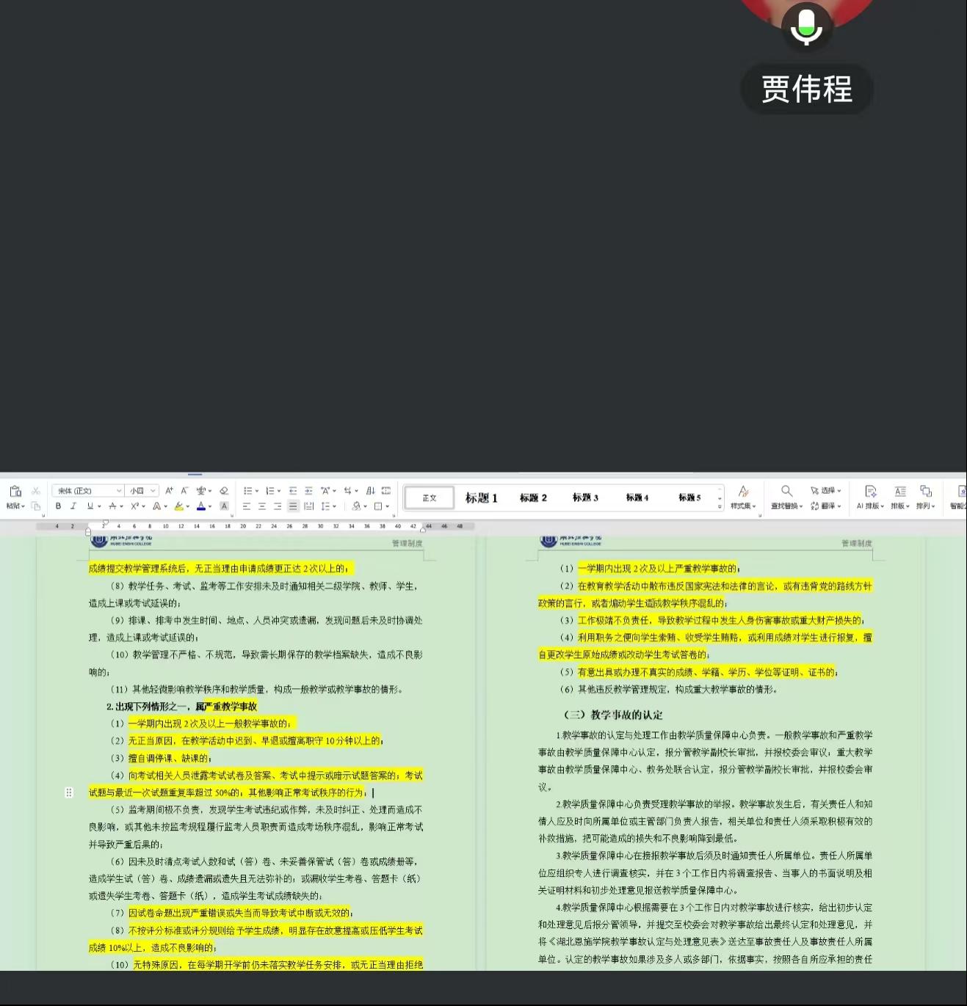Apply the yellow highlight color
This screenshot has width=967, height=1006.
coord(178,506)
